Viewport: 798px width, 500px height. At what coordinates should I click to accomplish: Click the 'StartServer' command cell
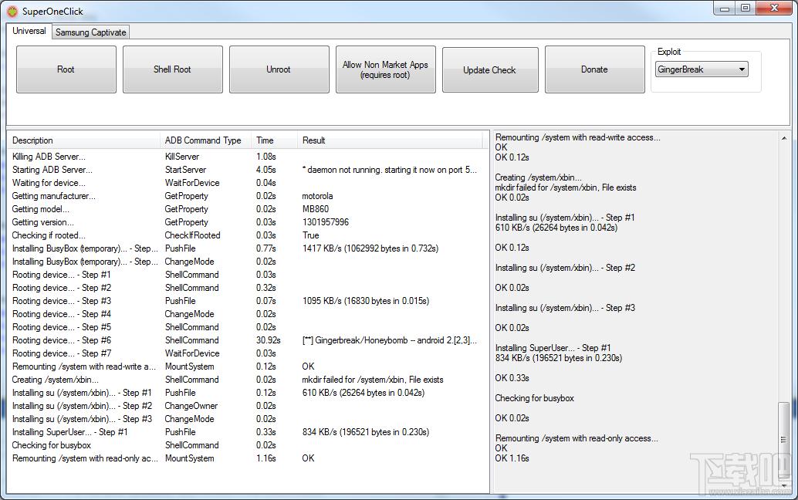pyautogui.click(x=186, y=170)
